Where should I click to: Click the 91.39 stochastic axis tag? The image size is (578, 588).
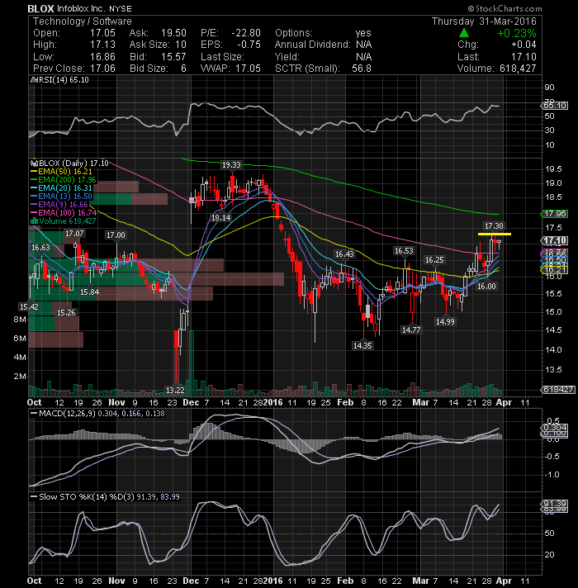point(555,503)
